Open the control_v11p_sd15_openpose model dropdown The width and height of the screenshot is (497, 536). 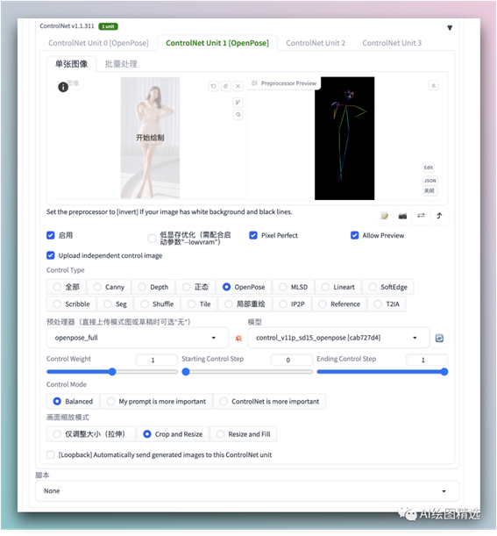pyautogui.click(x=338, y=338)
